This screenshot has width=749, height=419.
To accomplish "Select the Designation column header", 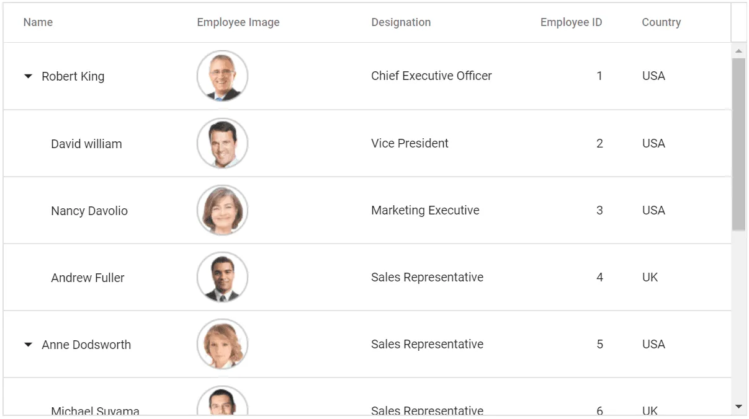I will point(401,22).
